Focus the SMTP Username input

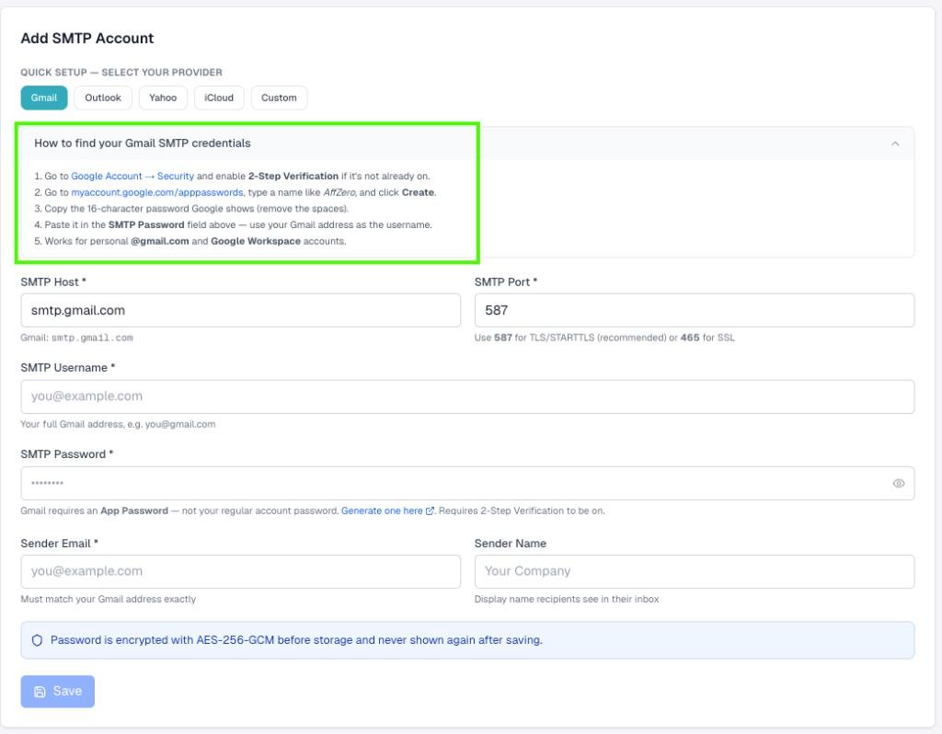(467, 396)
